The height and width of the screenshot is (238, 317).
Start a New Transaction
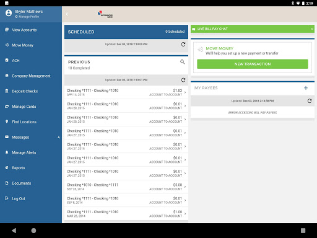click(x=253, y=64)
